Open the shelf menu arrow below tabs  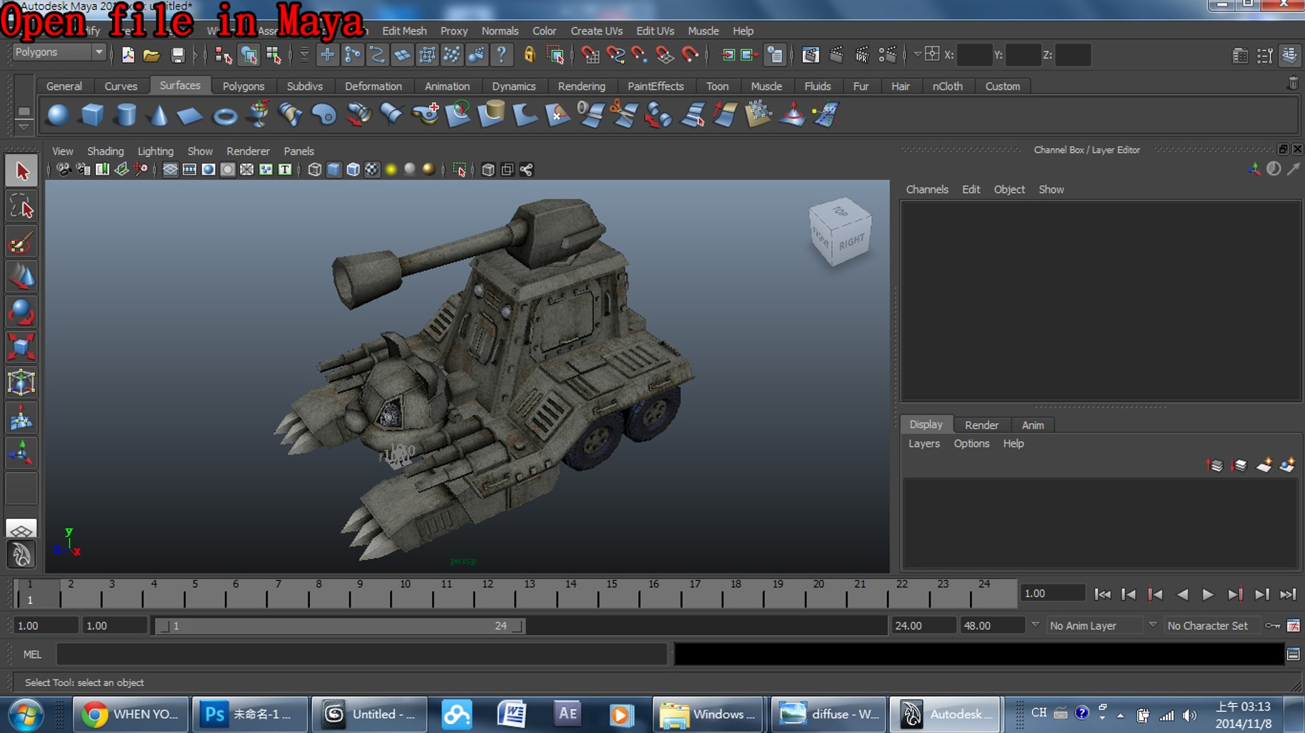pos(24,127)
